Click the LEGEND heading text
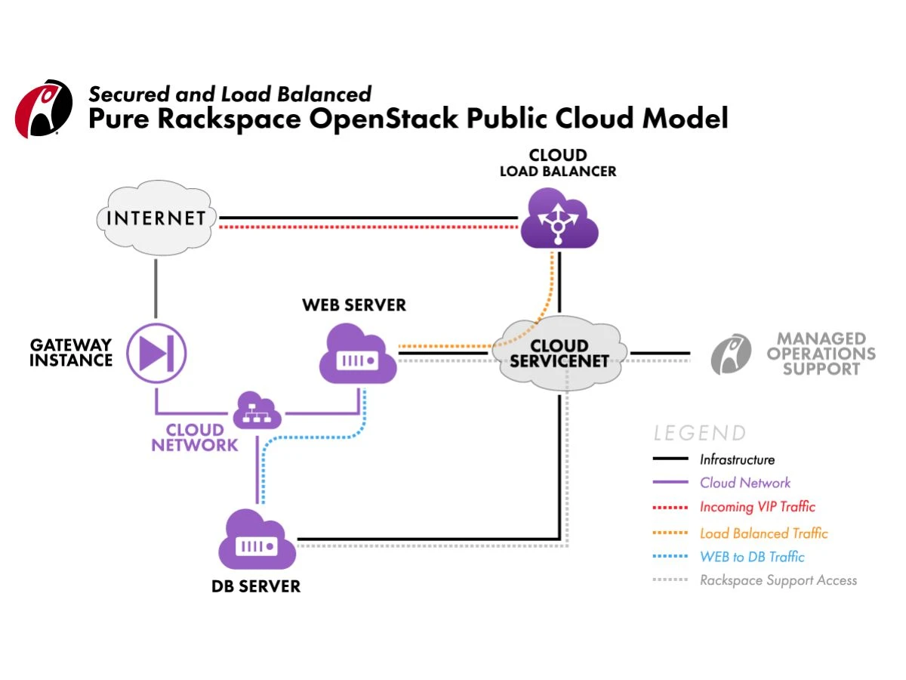Screen dimensions: 906x680 click(x=699, y=433)
